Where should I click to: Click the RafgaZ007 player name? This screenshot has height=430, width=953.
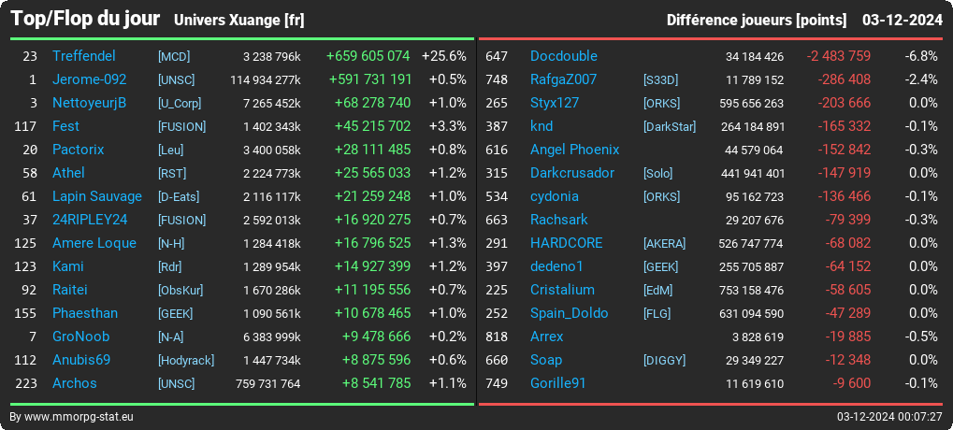tap(563, 79)
